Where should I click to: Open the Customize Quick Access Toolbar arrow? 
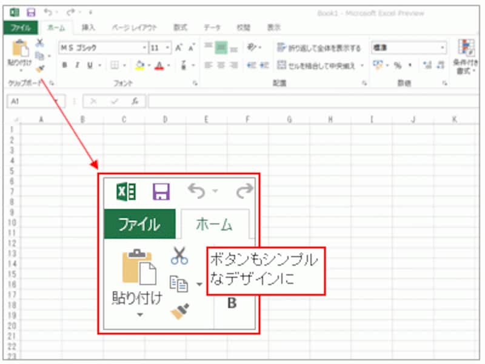coord(90,12)
